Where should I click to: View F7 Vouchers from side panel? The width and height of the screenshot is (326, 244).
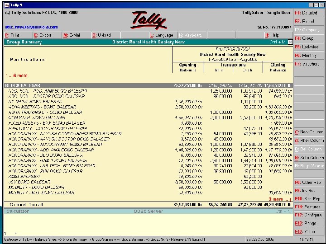(x=309, y=64)
